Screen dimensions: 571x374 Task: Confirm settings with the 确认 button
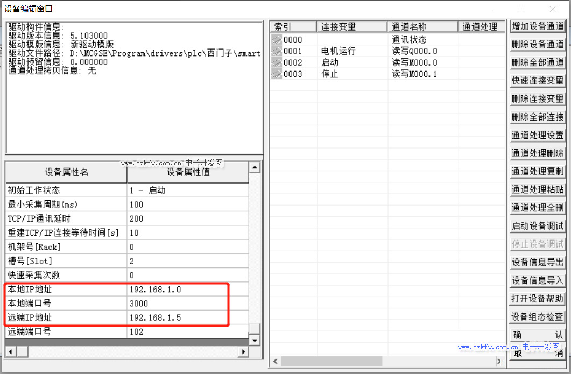(x=537, y=335)
